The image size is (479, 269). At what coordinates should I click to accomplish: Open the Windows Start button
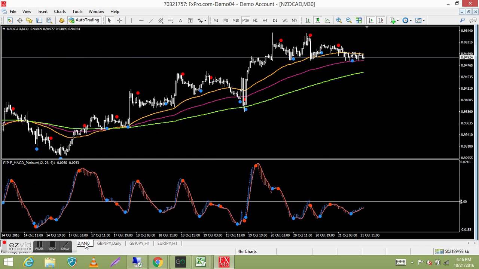tap(8, 262)
